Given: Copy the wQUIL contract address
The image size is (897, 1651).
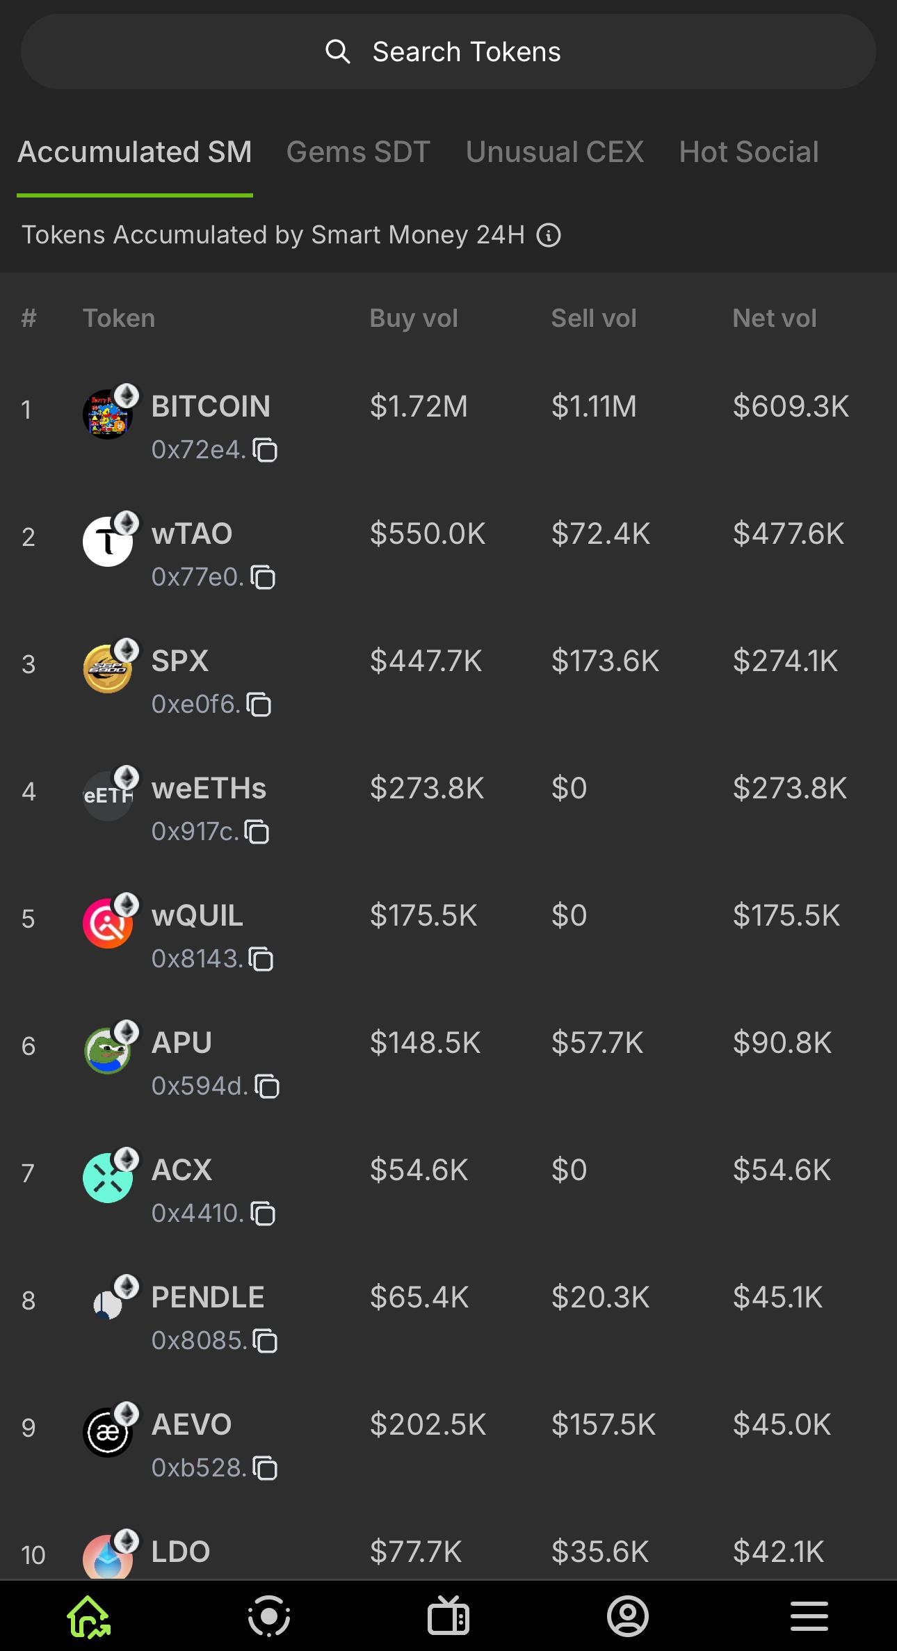Looking at the screenshot, I should (261, 960).
